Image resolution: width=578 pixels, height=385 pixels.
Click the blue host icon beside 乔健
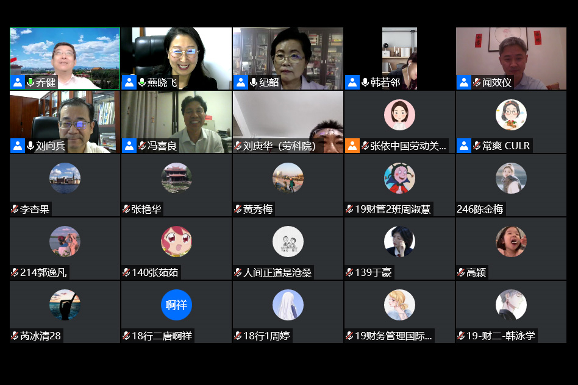(x=18, y=82)
